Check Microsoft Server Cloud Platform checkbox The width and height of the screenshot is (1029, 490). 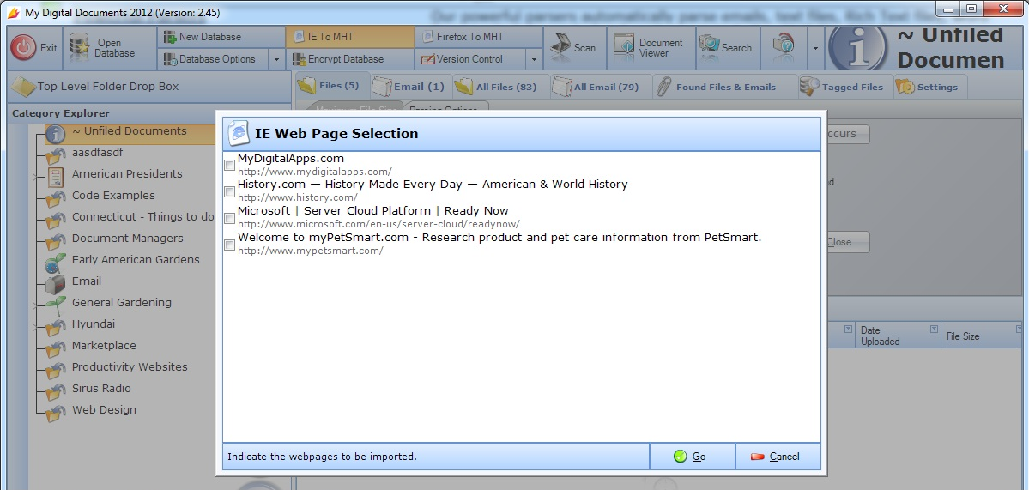[x=229, y=219]
